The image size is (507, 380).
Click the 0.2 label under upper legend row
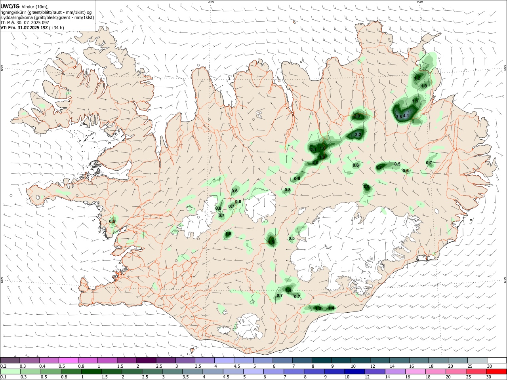click(x=3, y=366)
